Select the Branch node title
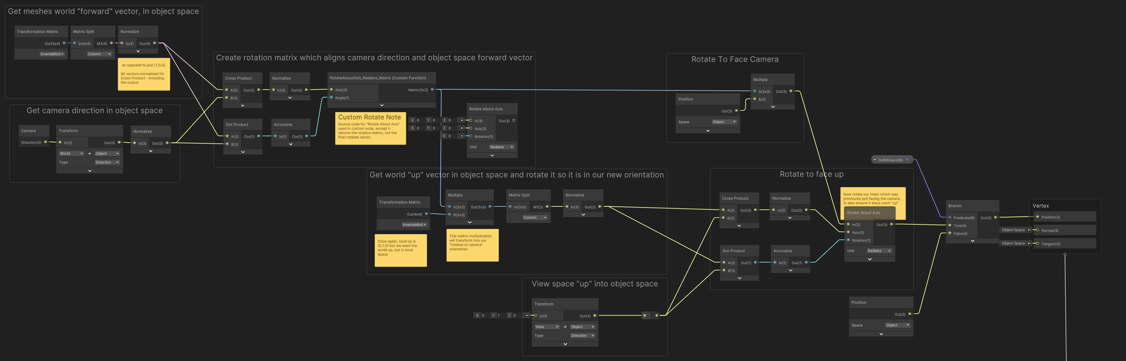Screen dimensions: 1126x361 tap(954, 206)
